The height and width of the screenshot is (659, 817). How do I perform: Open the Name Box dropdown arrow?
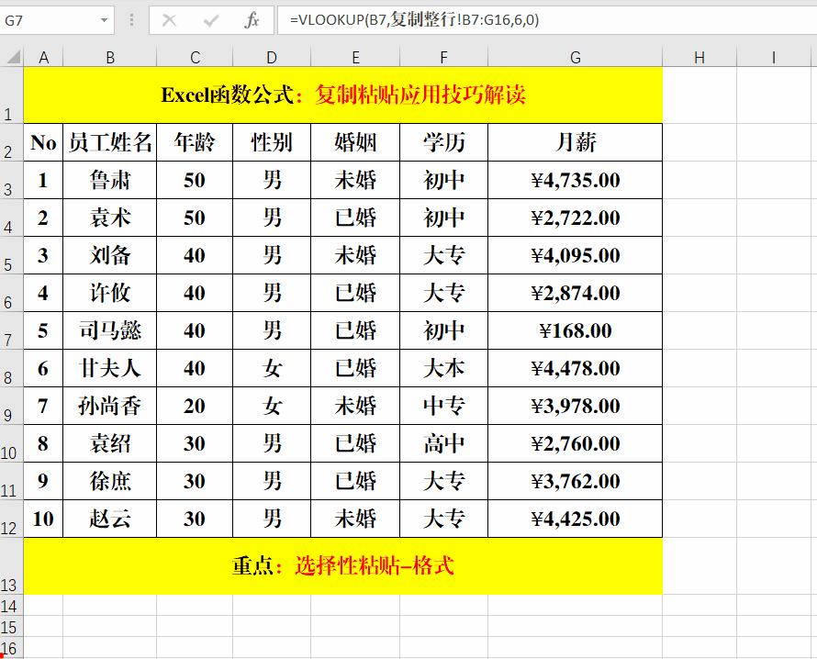pos(102,18)
